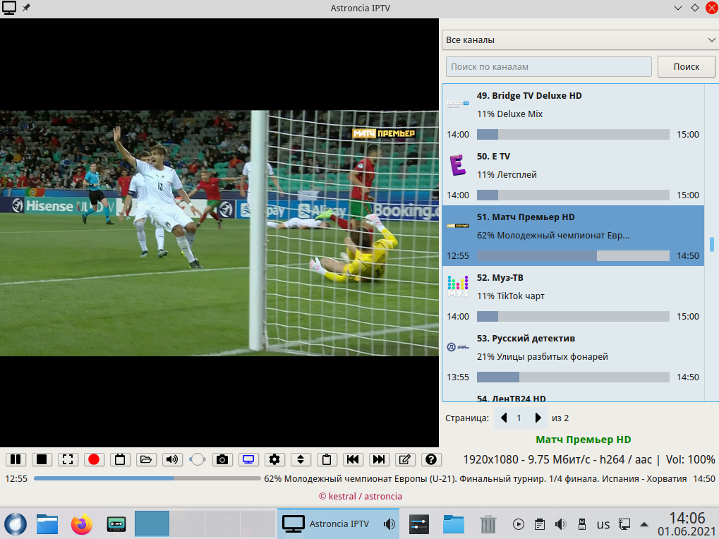This screenshot has width=719, height=539.
Task: Open help with the question mark icon
Action: (x=432, y=459)
